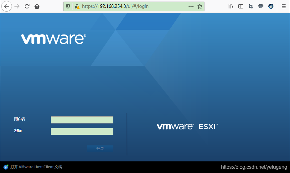Image resolution: width=290 pixels, height=173 pixels.
Task: Focus the 密码 password field
Action: (82, 131)
